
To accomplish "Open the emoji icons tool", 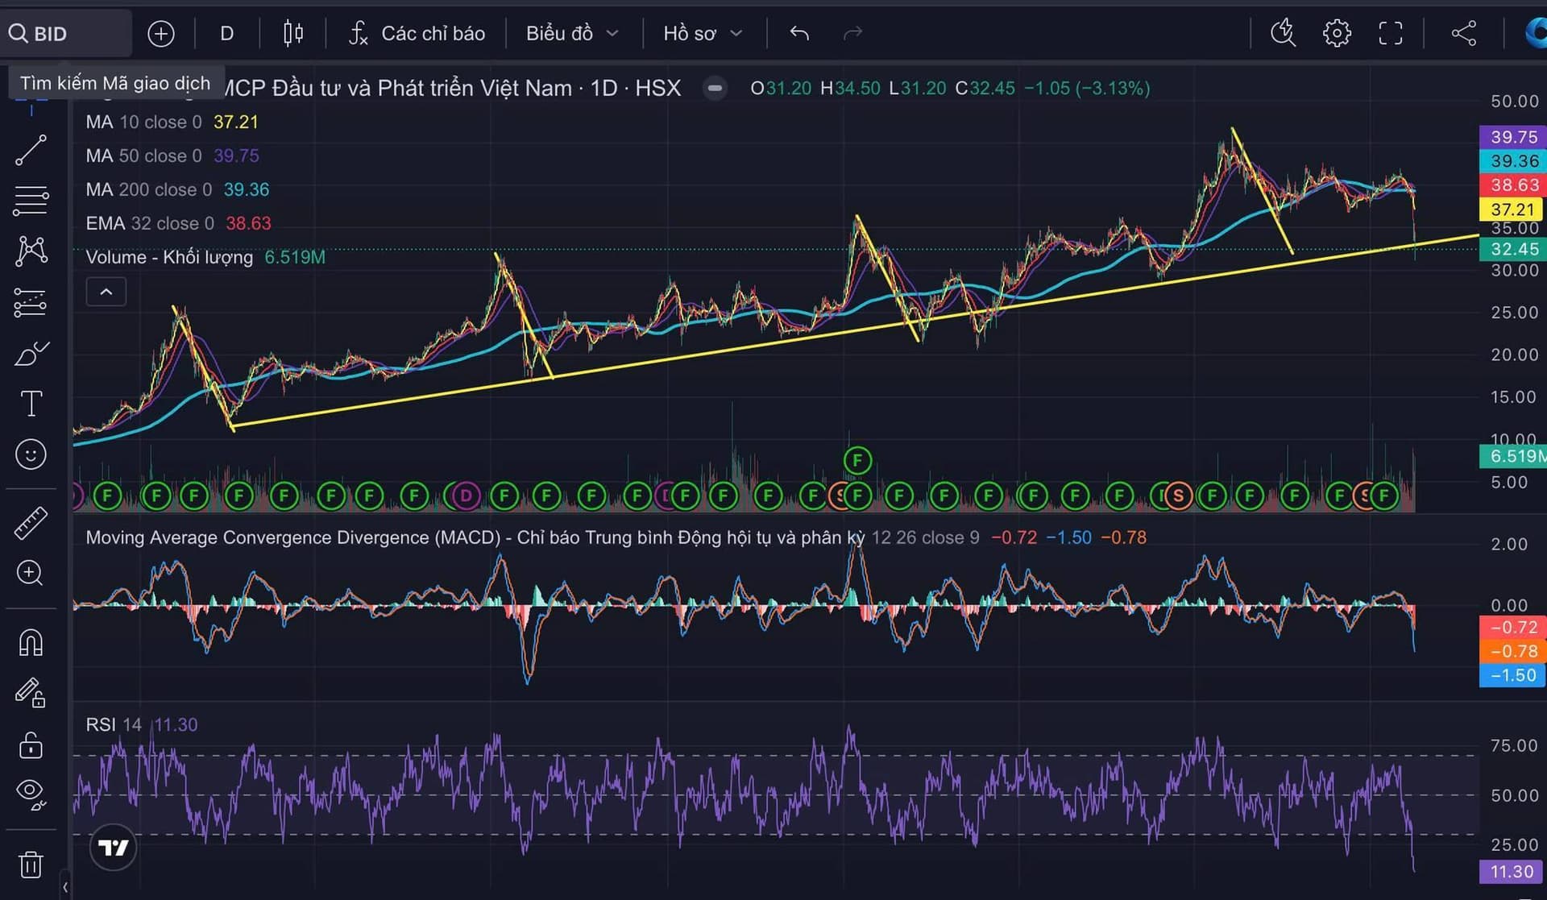I will (x=31, y=454).
